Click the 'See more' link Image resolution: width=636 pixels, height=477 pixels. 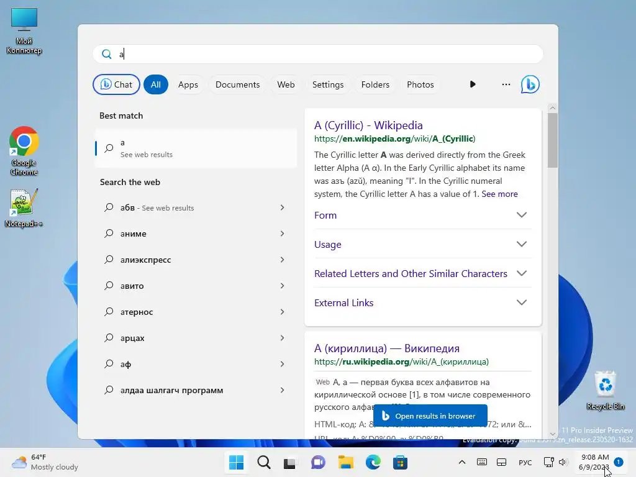click(x=499, y=194)
